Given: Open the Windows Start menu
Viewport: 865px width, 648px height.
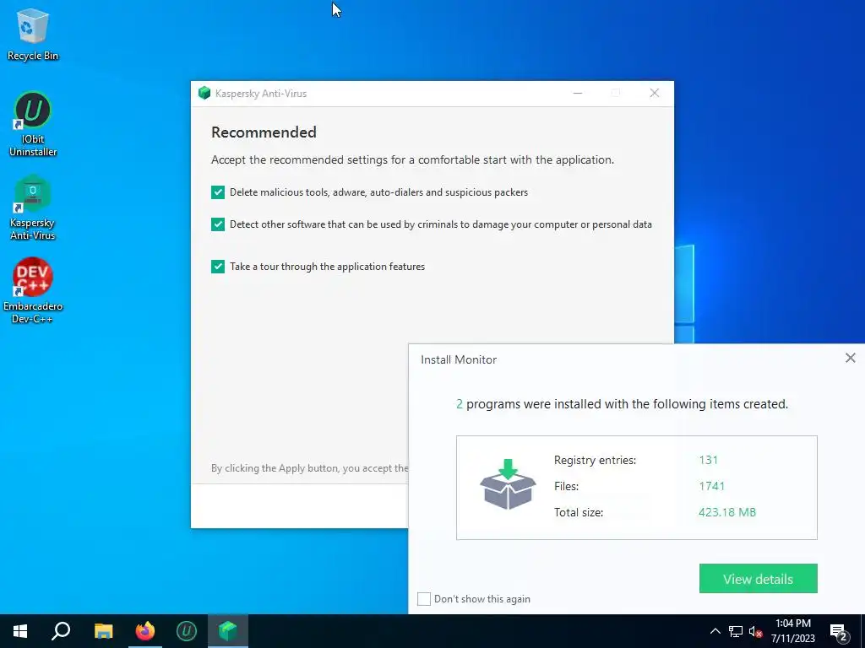Looking at the screenshot, I should pos(20,631).
